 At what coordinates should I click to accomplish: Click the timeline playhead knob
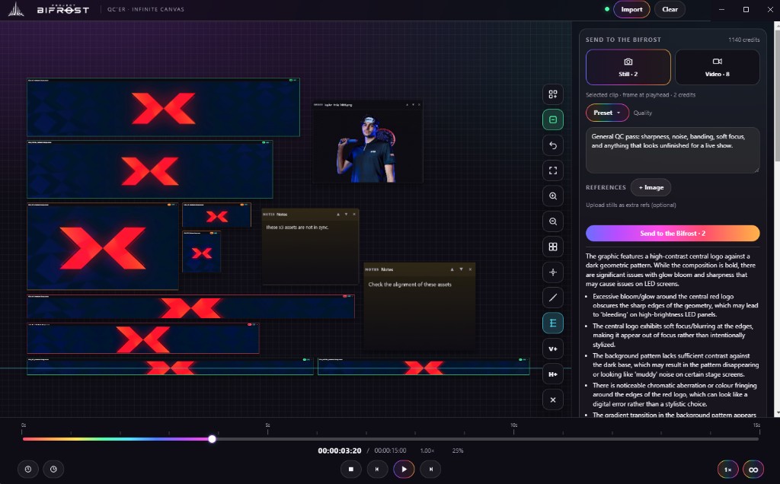pos(212,439)
